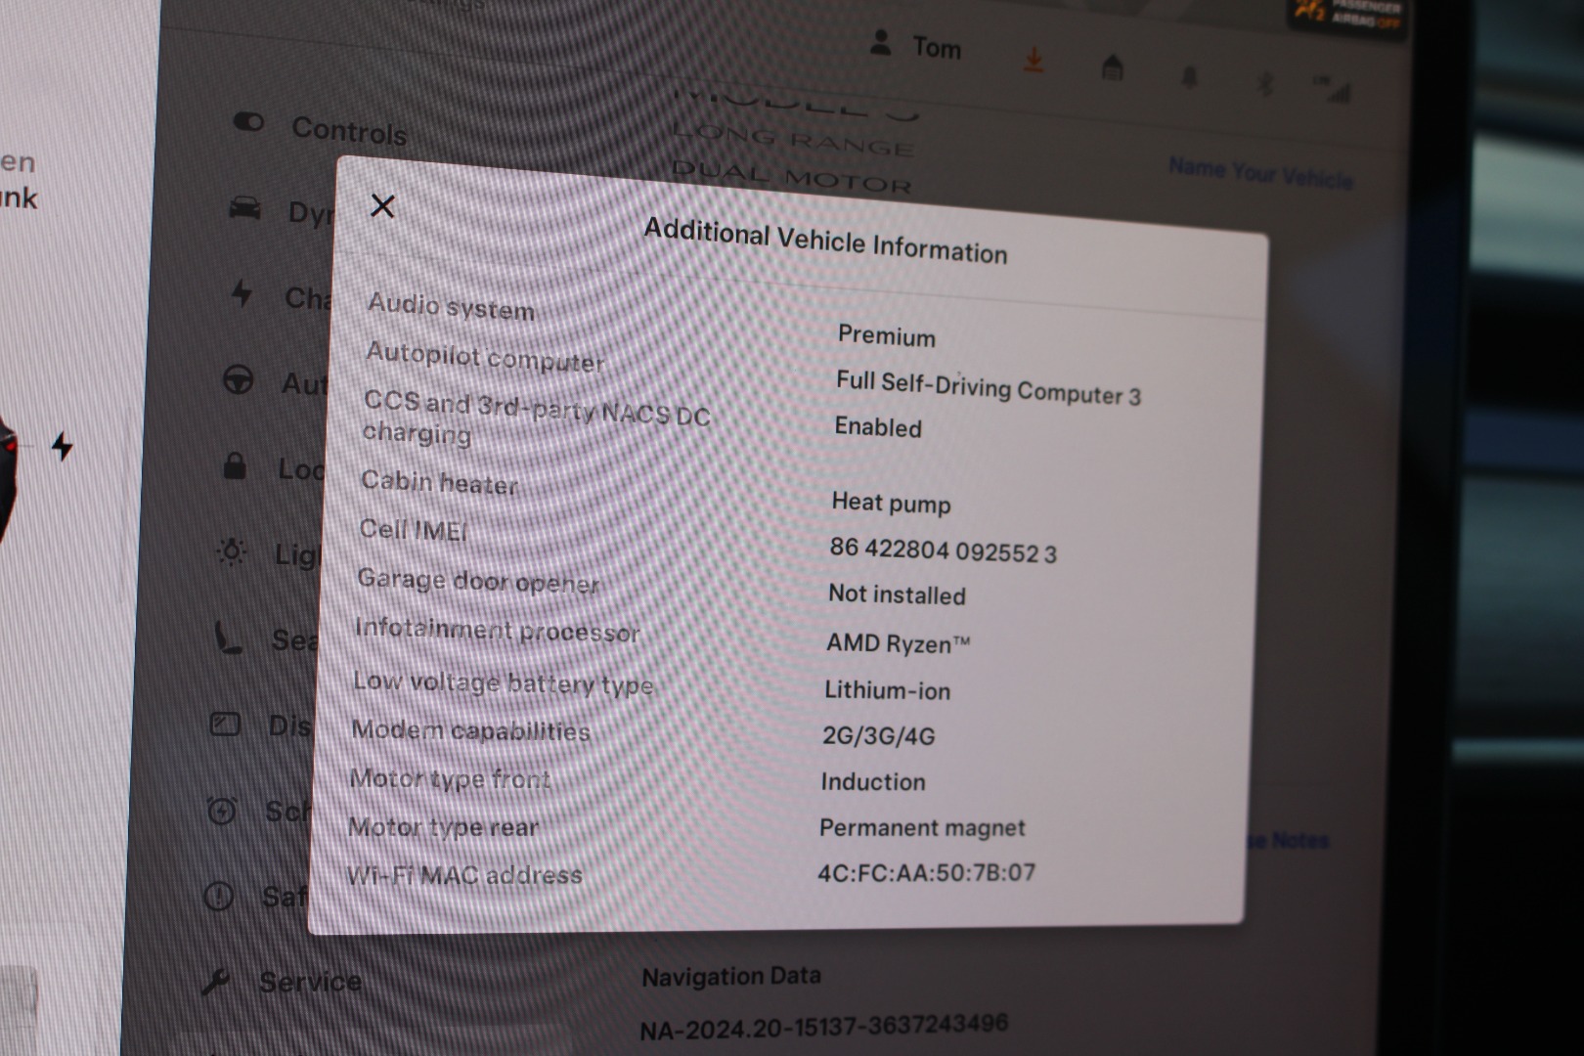Select the Locks padlock icon
Image resolution: width=1584 pixels, height=1056 pixels.
point(235,466)
